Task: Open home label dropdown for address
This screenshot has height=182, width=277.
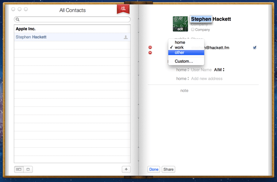Action: (x=183, y=79)
